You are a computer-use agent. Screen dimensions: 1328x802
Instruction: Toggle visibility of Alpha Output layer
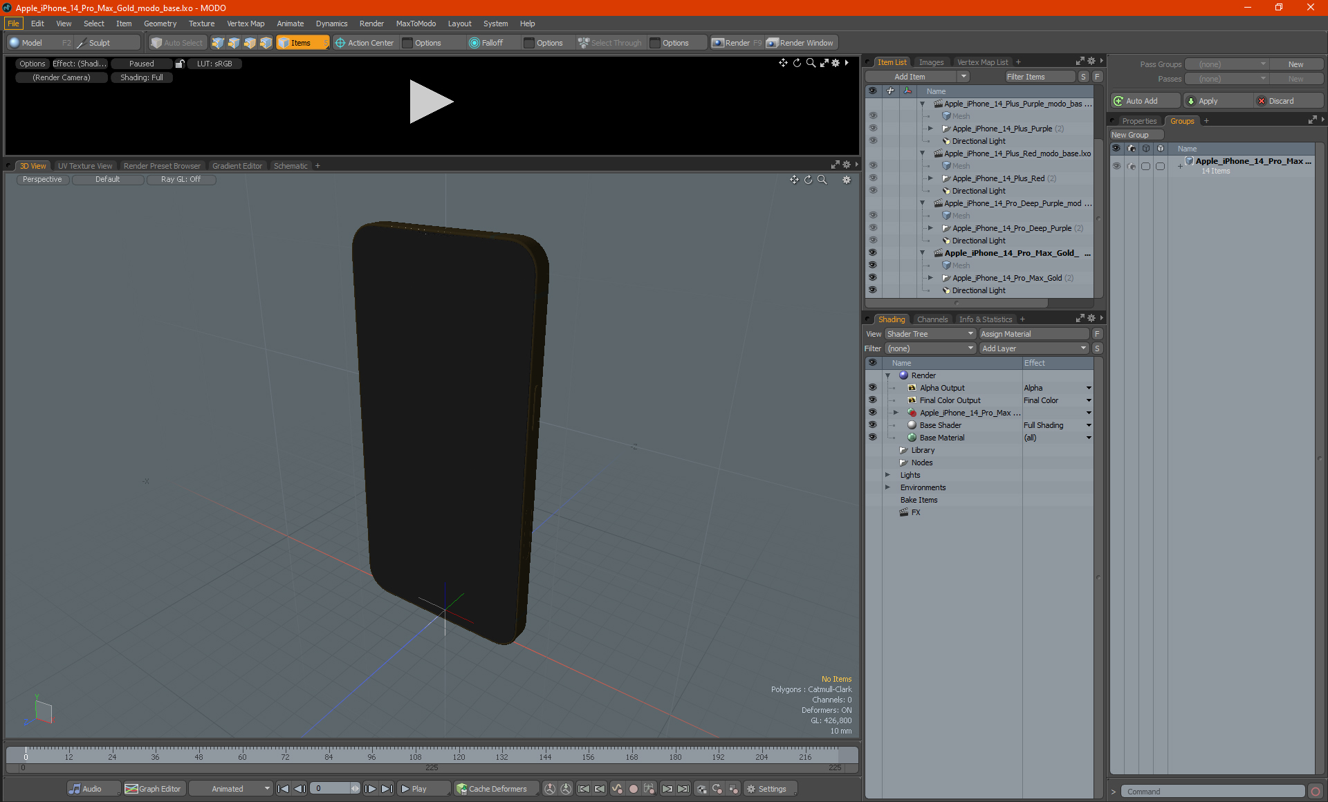872,388
